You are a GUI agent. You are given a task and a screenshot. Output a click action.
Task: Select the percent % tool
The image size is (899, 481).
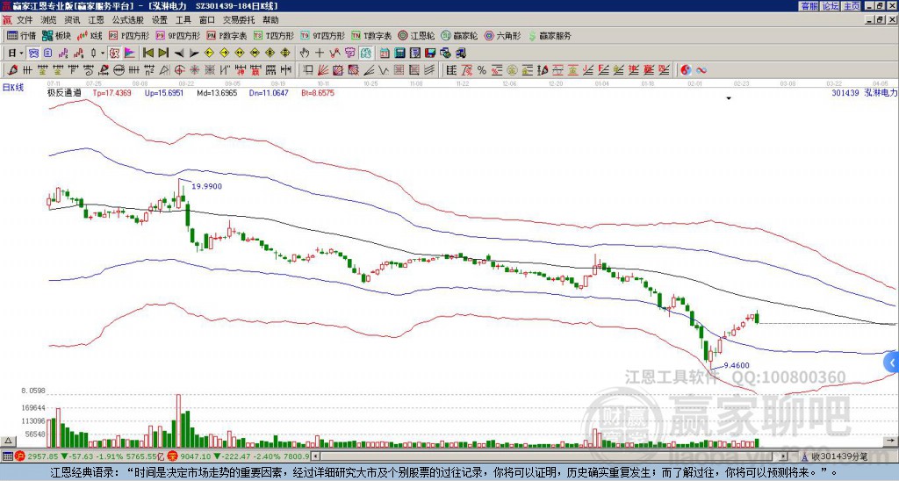tap(482, 70)
